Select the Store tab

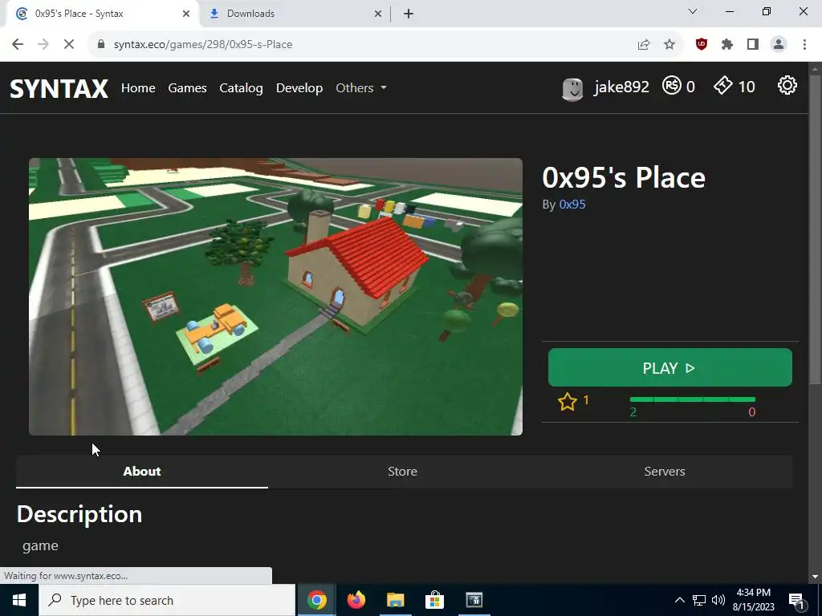click(x=403, y=472)
